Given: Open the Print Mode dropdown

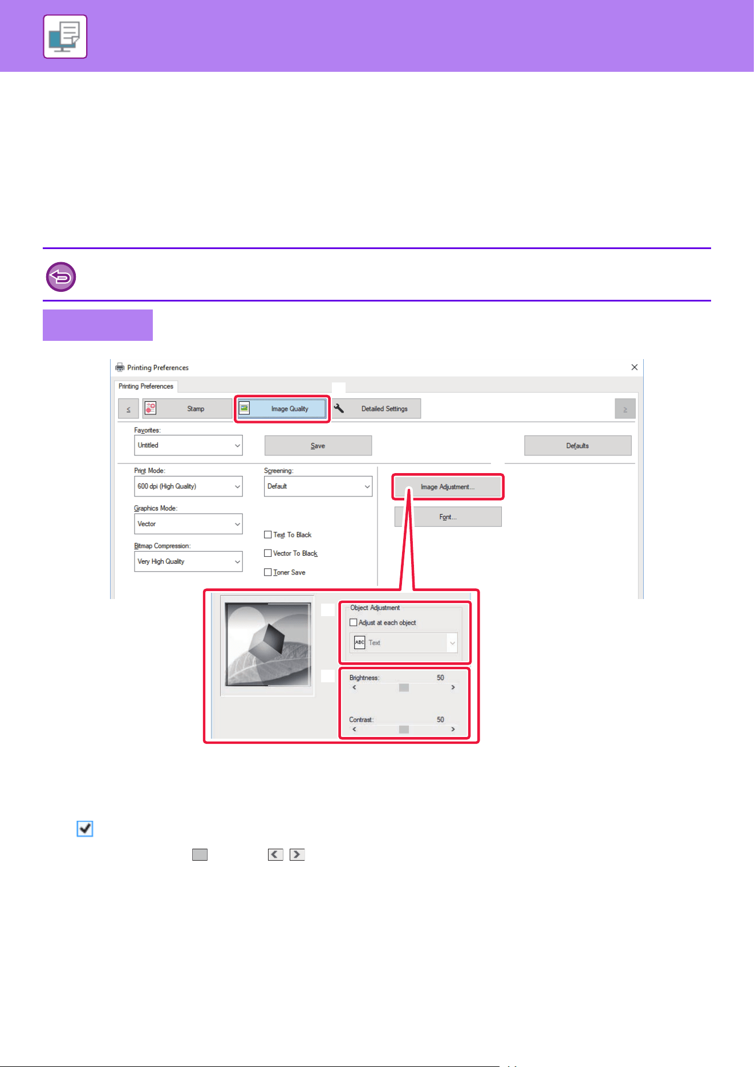Looking at the screenshot, I should 188,486.
